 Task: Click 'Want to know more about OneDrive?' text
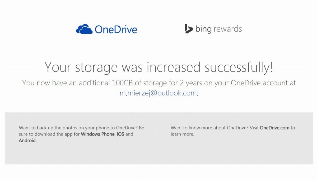(214, 128)
